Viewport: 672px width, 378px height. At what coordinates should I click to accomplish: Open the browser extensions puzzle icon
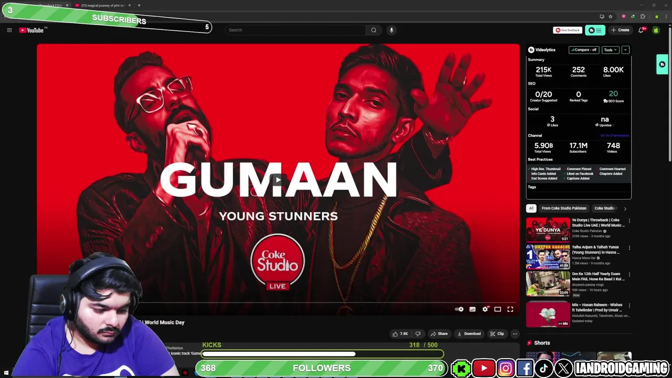point(643,16)
